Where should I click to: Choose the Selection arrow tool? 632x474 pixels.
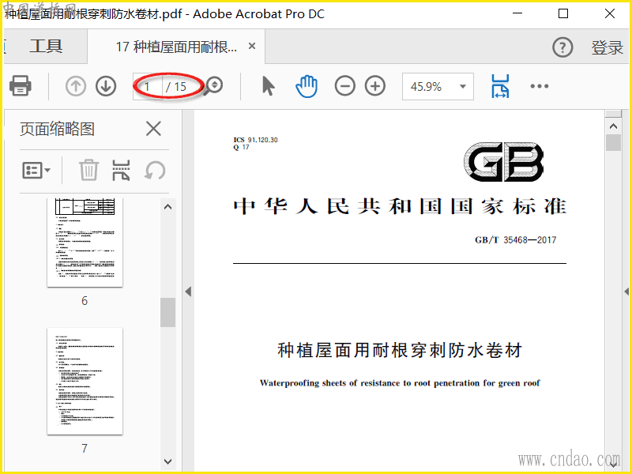pos(268,86)
